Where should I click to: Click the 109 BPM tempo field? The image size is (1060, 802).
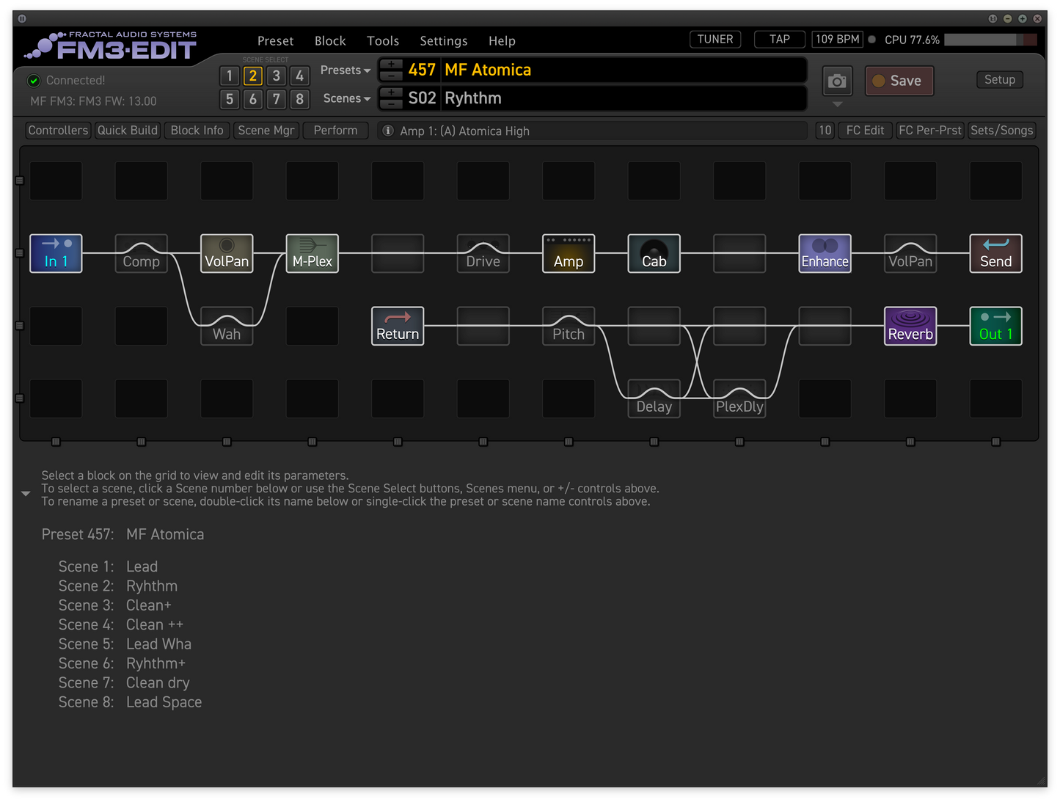point(838,40)
